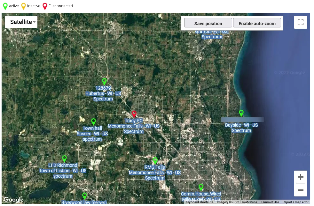Image resolution: width=314 pixels, height=206 pixels.
Task: Open the Terms of Use link
Action: pyautogui.click(x=270, y=202)
